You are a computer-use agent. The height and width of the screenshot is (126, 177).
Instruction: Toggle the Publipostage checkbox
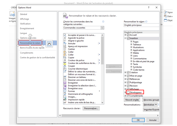128,83
